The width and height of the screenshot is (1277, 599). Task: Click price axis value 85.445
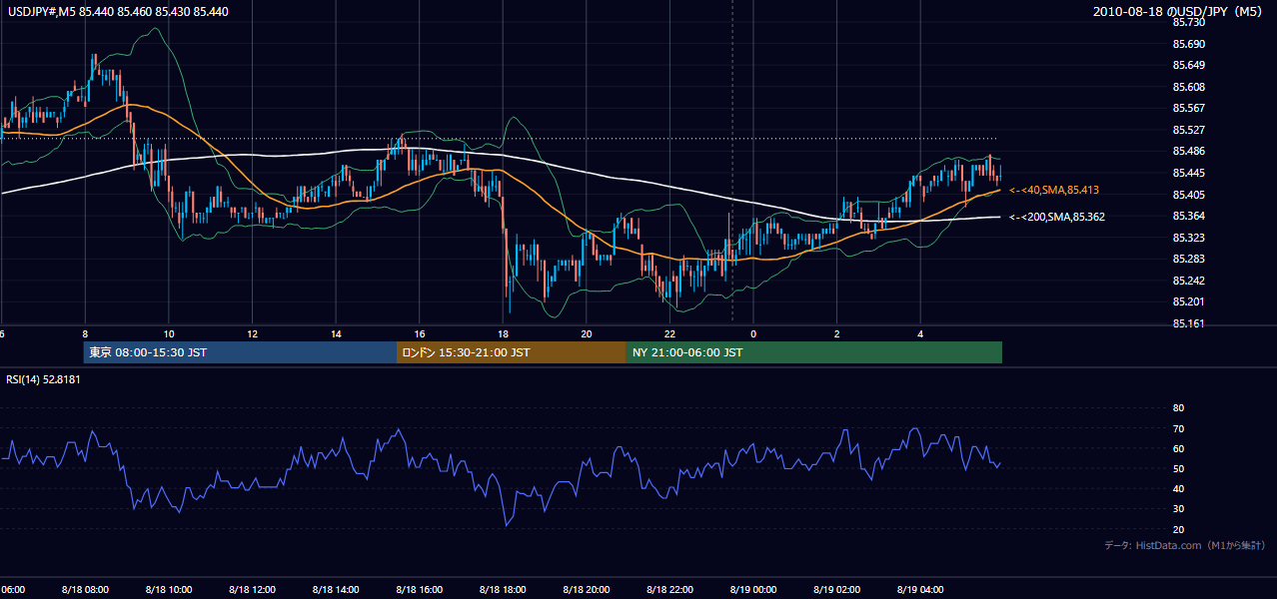[x=1188, y=173]
